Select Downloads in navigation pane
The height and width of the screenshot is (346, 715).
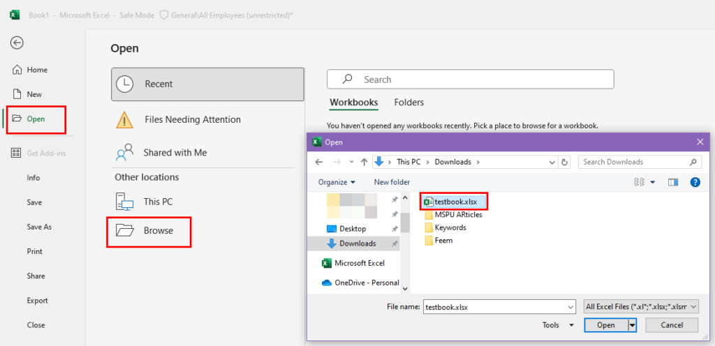tap(352, 243)
